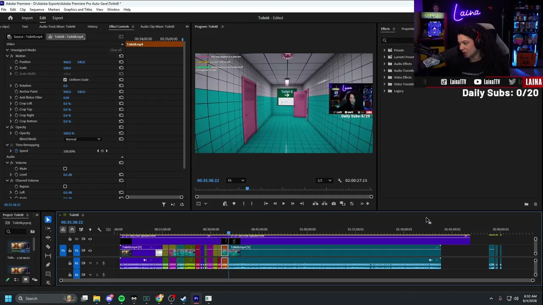Open the 1/2 playback resolution dropdown
The width and height of the screenshot is (543, 305).
pos(325,180)
